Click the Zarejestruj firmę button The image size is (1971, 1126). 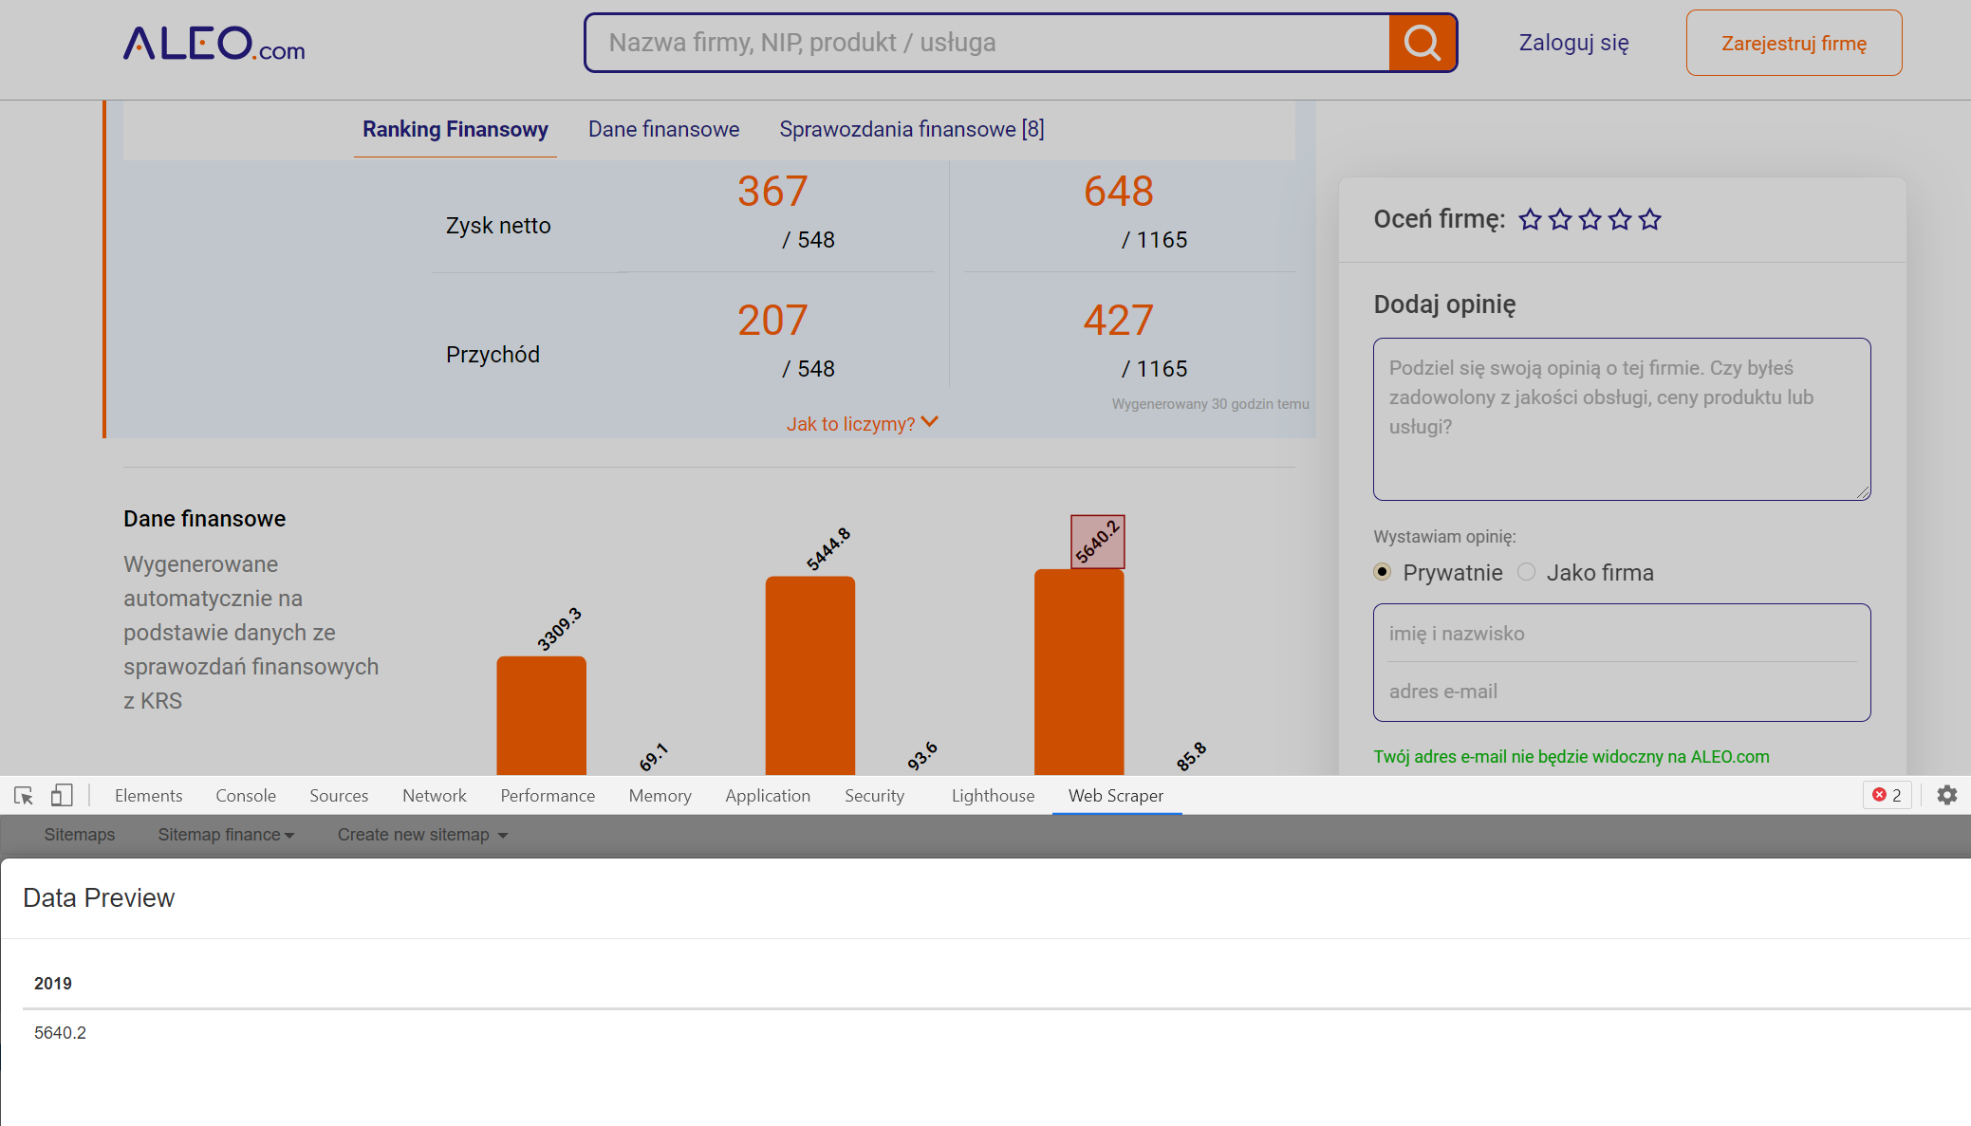(1794, 44)
